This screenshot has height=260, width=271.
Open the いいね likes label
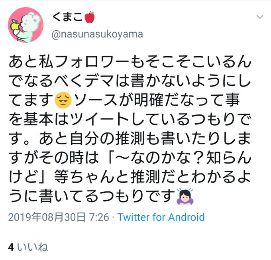(x=32, y=247)
